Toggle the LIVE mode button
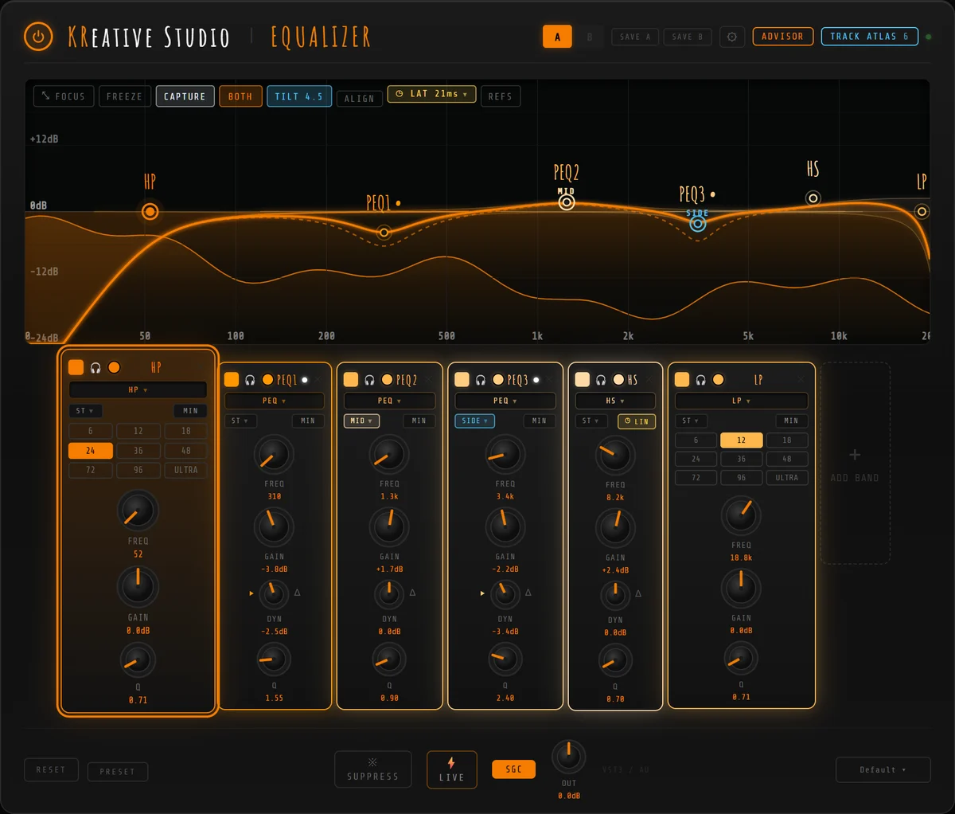955x814 pixels. coord(452,769)
